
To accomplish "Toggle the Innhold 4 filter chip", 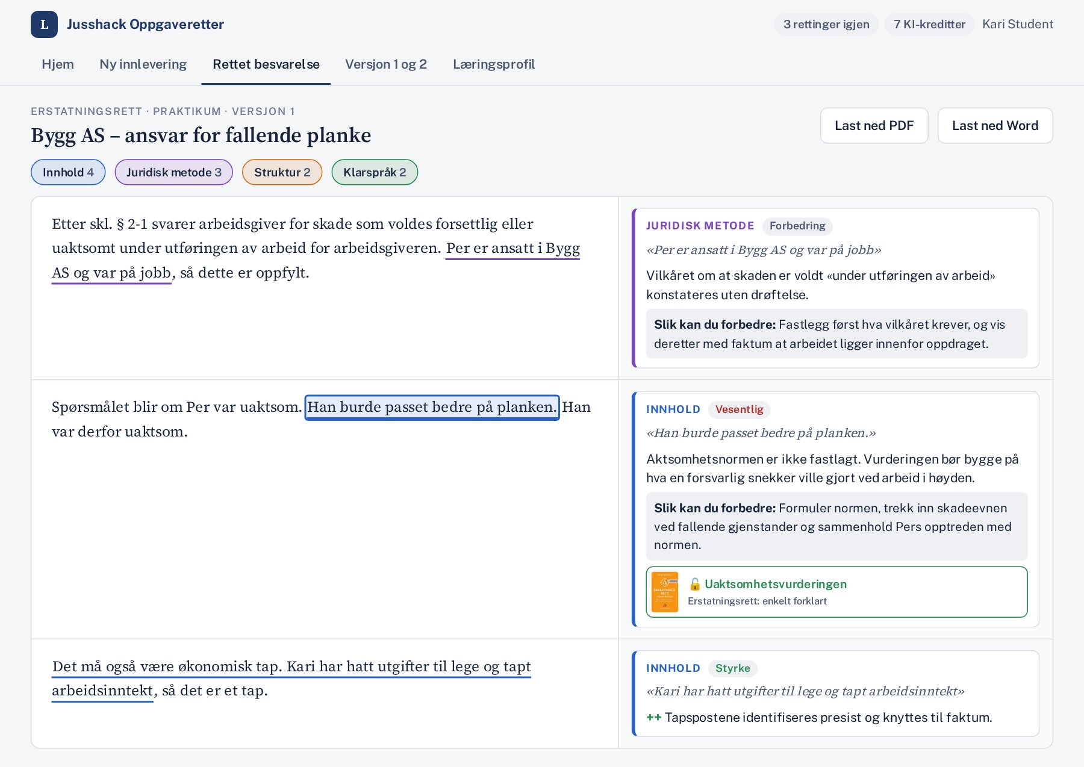I will tap(68, 172).
